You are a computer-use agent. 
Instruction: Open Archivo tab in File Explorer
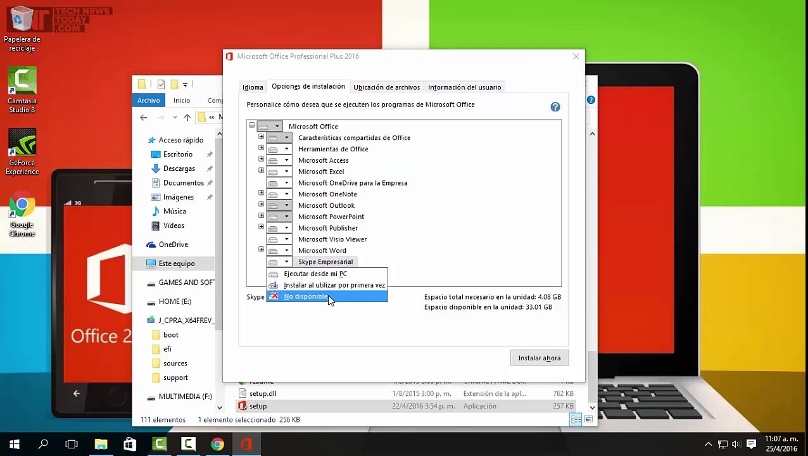coord(149,100)
